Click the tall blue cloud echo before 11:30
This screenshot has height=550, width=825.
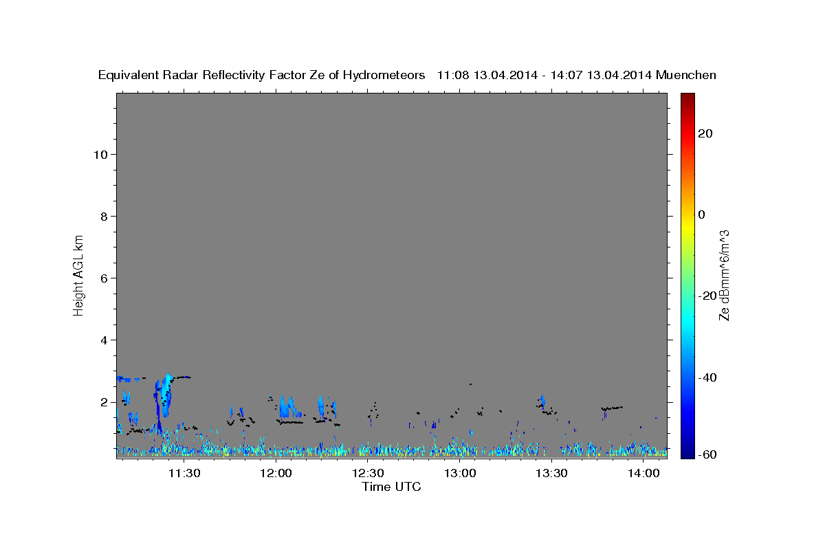pos(165,395)
